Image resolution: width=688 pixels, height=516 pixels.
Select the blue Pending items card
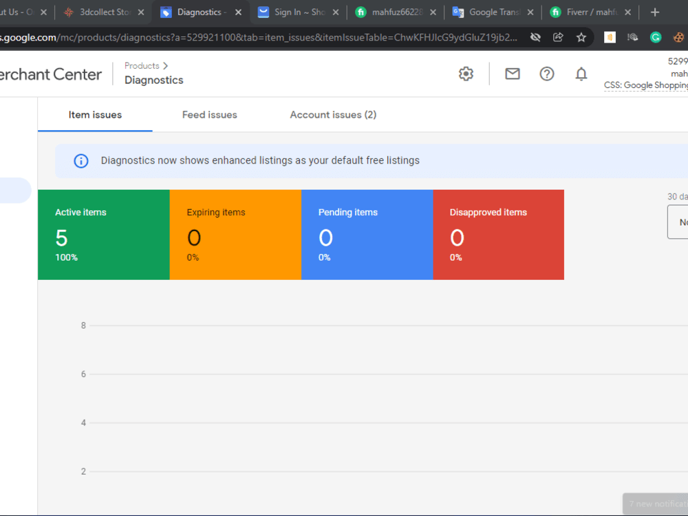point(367,235)
